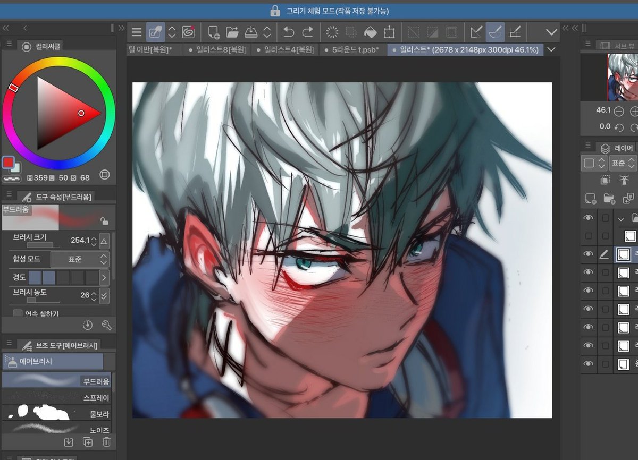Open file folder icon in command bar
The width and height of the screenshot is (638, 460).
[x=232, y=32]
